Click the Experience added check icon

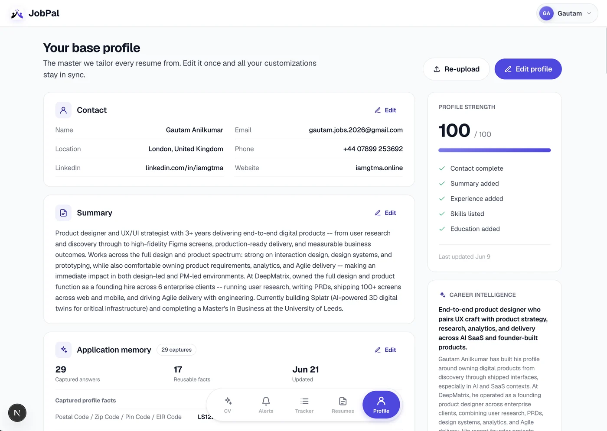442,199
